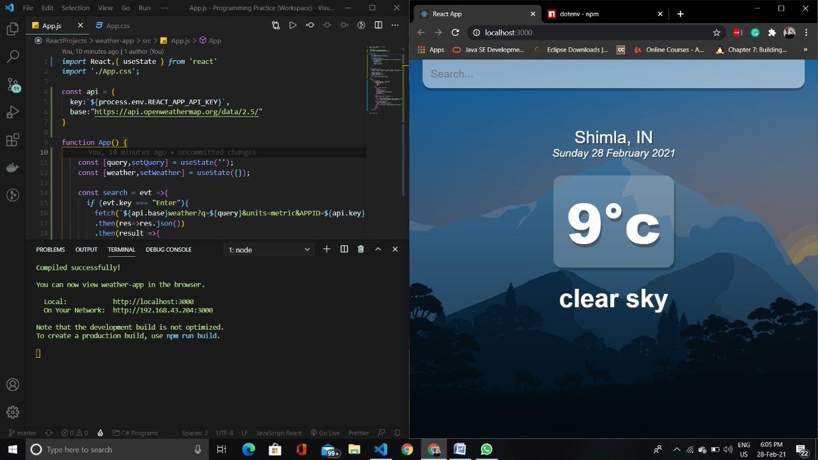Open the GitLens view in activity bar
Screen dimensions: 818x460
[12, 196]
